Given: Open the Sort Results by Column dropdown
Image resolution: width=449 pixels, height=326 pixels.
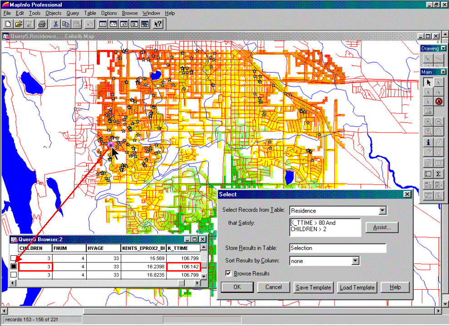Looking at the screenshot, I should pyautogui.click(x=355, y=261).
